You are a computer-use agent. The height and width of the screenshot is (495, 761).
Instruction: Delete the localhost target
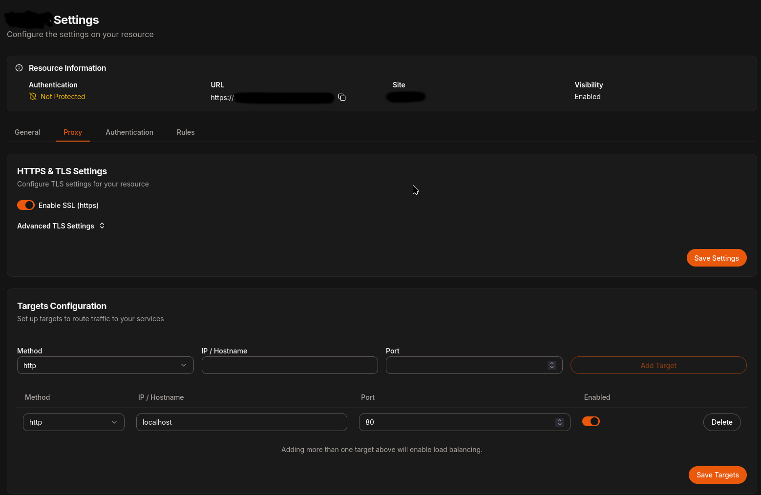point(721,422)
